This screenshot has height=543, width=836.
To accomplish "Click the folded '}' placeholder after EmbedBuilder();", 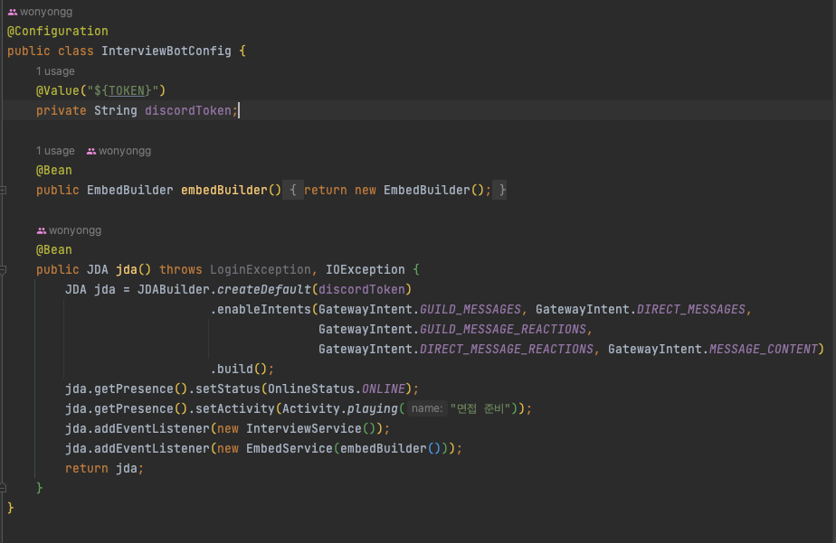I will [x=499, y=190].
